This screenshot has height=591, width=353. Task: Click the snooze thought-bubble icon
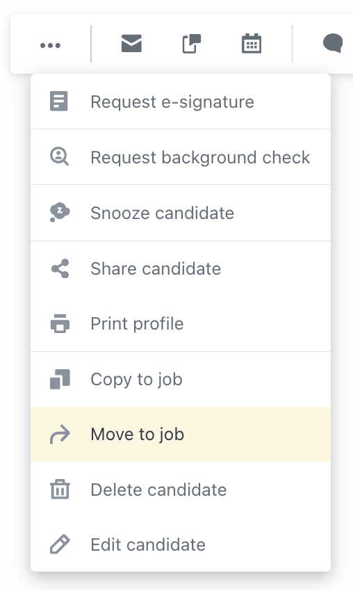[60, 212]
